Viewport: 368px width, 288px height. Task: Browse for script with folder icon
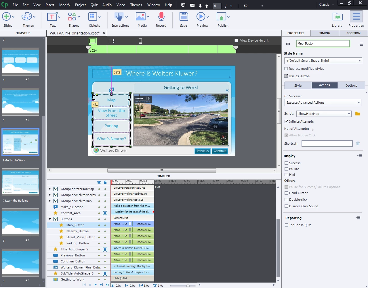pyautogui.click(x=358, y=114)
